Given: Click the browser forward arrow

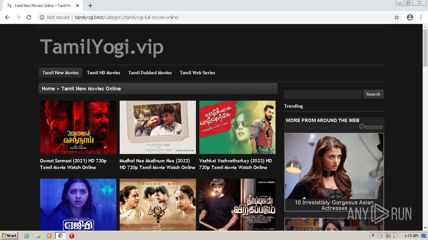Looking at the screenshot, I should (18, 17).
